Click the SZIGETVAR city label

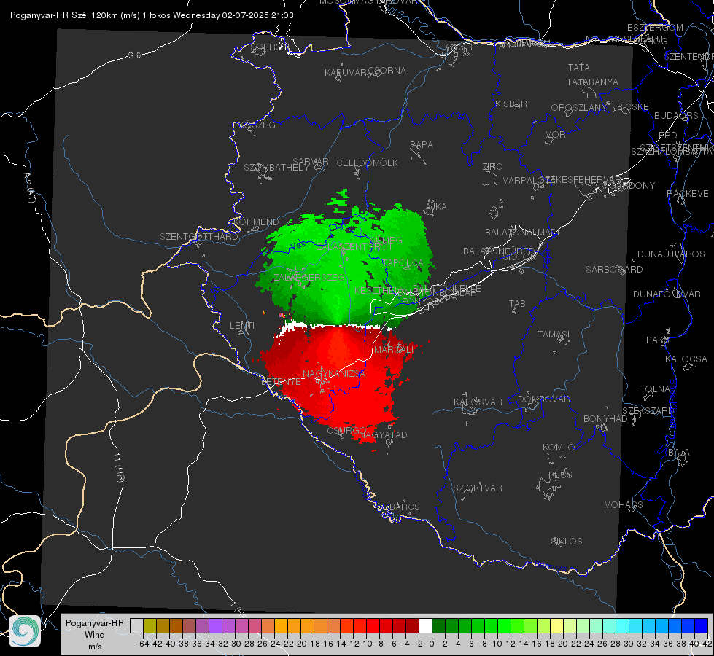click(478, 488)
